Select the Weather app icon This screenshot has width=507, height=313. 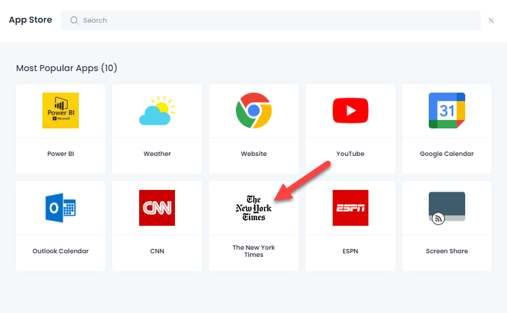tap(157, 111)
